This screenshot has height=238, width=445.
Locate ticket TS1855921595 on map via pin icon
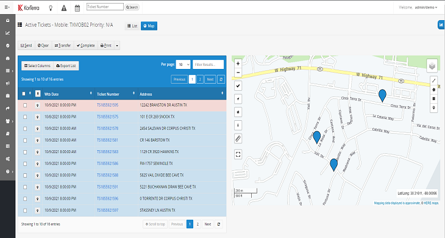pyautogui.click(x=37, y=106)
